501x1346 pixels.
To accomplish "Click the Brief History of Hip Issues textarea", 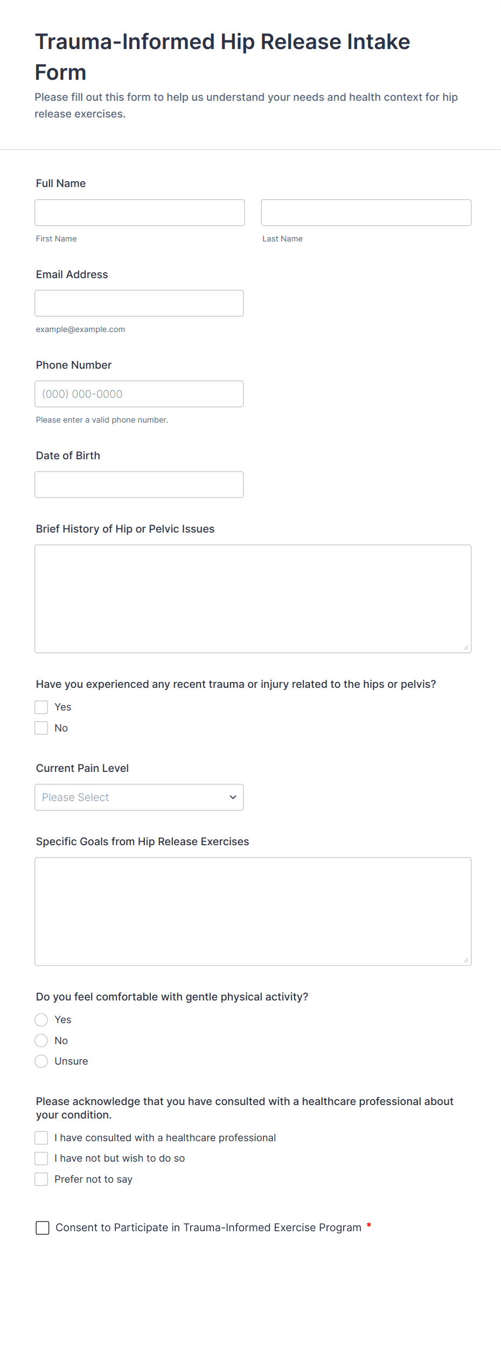I will (253, 598).
